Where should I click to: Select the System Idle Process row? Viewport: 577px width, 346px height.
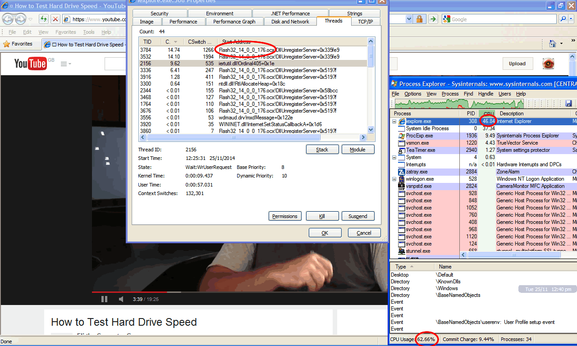coord(483,128)
